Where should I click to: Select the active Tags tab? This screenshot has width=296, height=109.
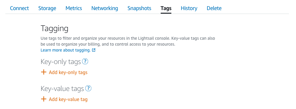click(166, 8)
